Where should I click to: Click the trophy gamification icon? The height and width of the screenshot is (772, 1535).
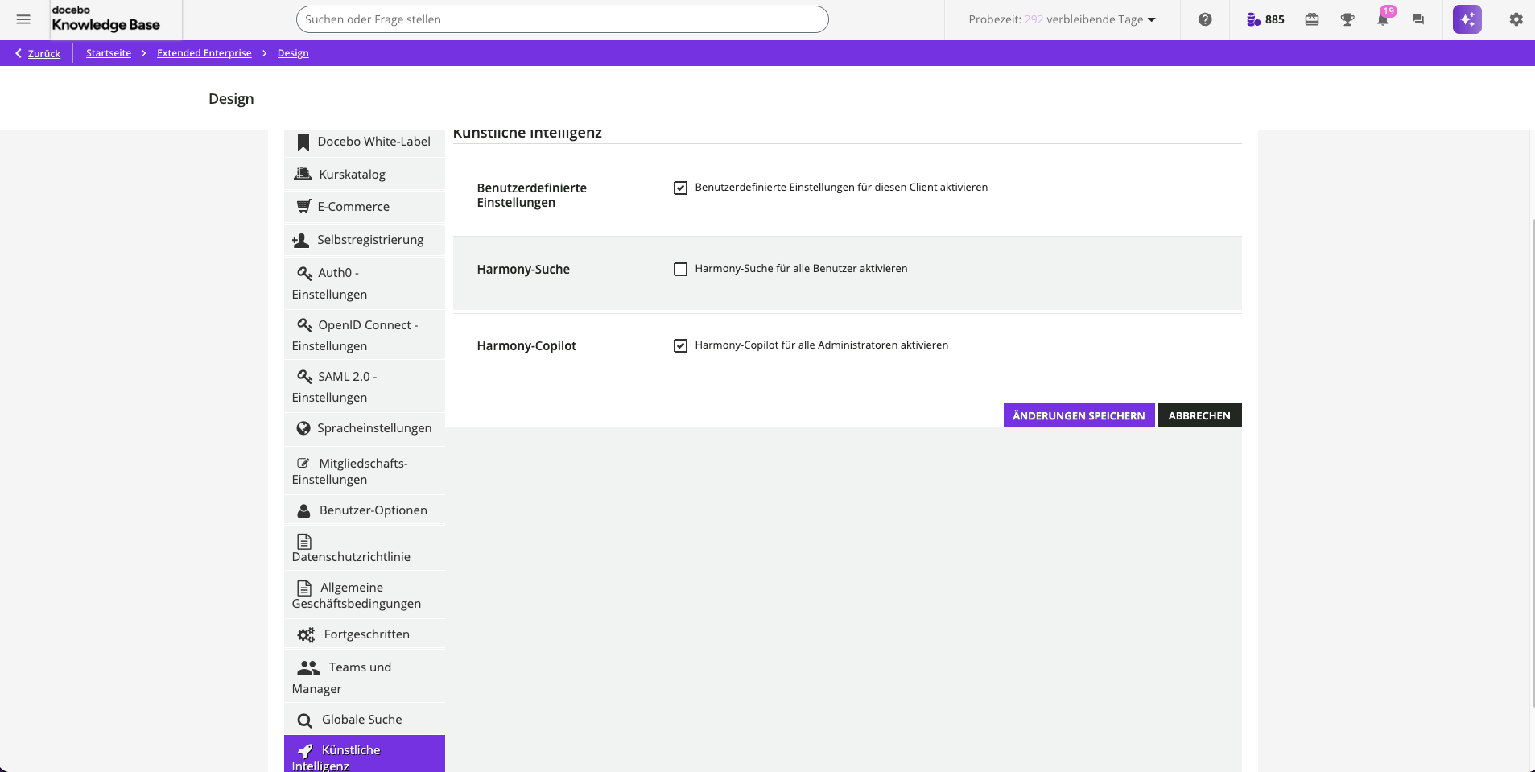(1347, 20)
